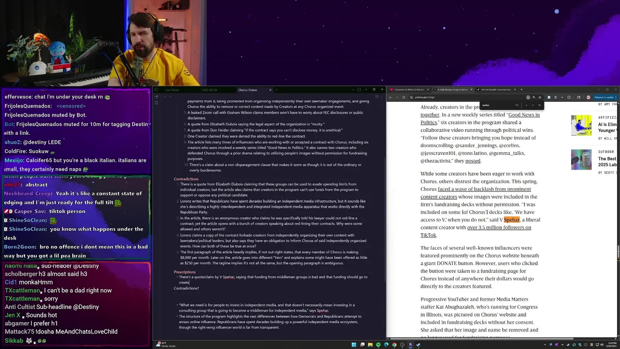Screen dimensions: 620x349
Task: Close the find-in-page bar
Action: (539, 105)
